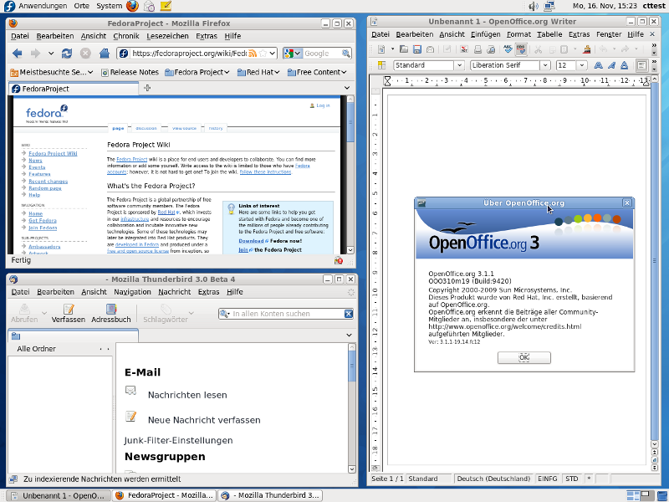
Task: Toggle AutoSpellcheck in Writer toolbar
Action: pyautogui.click(x=521, y=49)
